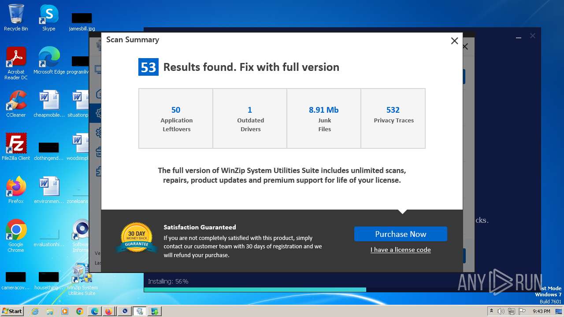Open the Recycle Bin desktop icon
The image size is (564, 317).
click(x=16, y=18)
